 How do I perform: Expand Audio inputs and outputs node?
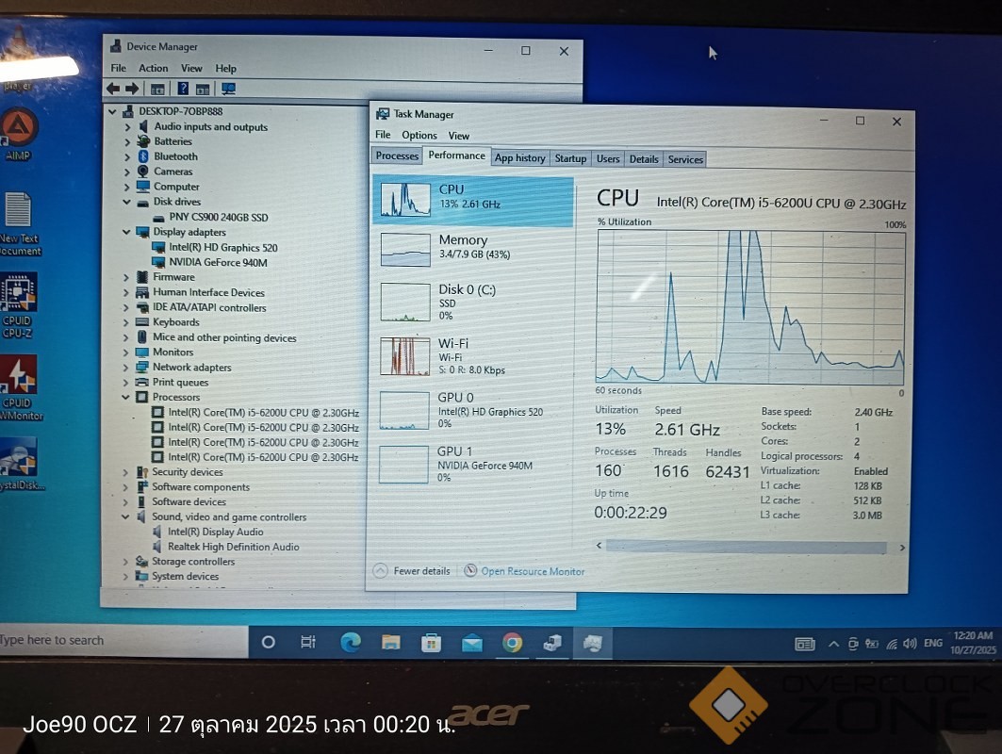(127, 127)
